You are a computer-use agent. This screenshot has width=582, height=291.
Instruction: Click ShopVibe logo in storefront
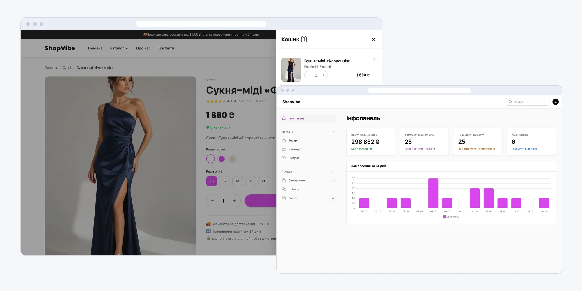tap(60, 48)
